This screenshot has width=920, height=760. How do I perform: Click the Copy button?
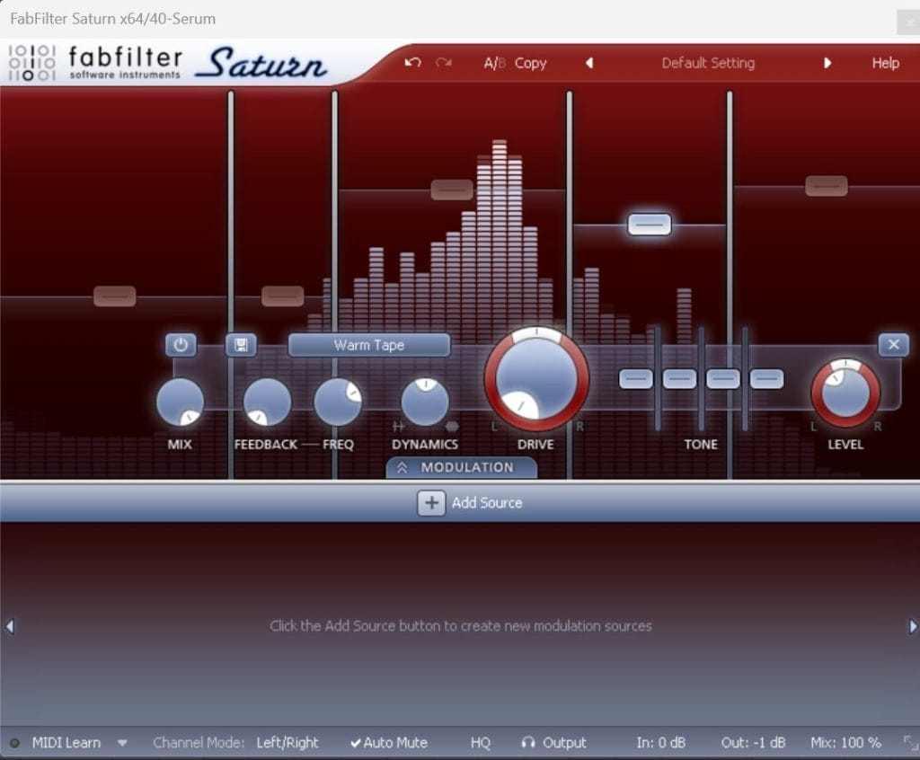tap(530, 63)
